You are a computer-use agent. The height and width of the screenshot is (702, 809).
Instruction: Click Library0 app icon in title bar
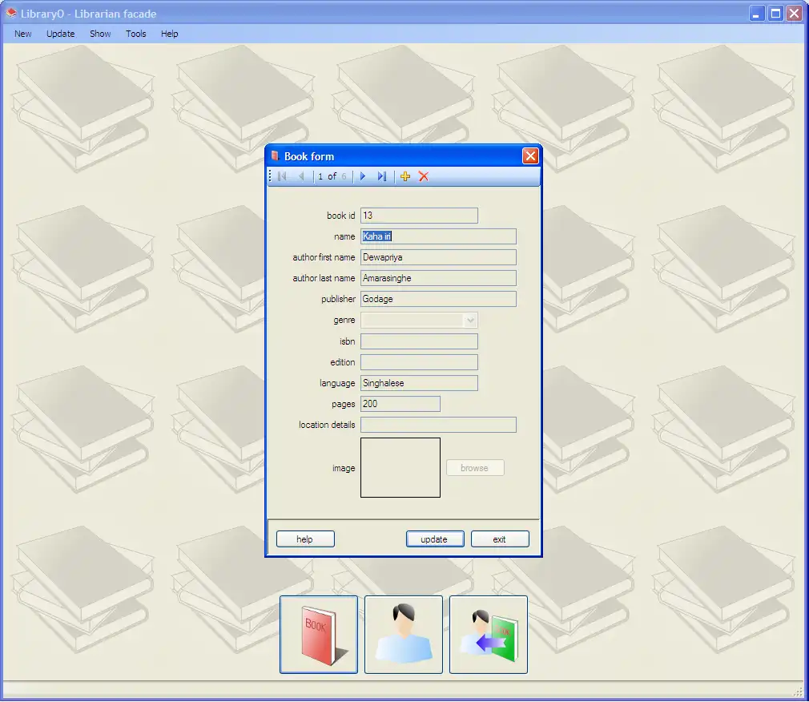pos(11,14)
